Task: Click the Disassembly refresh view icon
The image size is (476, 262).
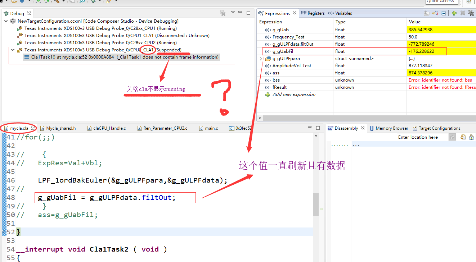Action: click(x=463, y=137)
